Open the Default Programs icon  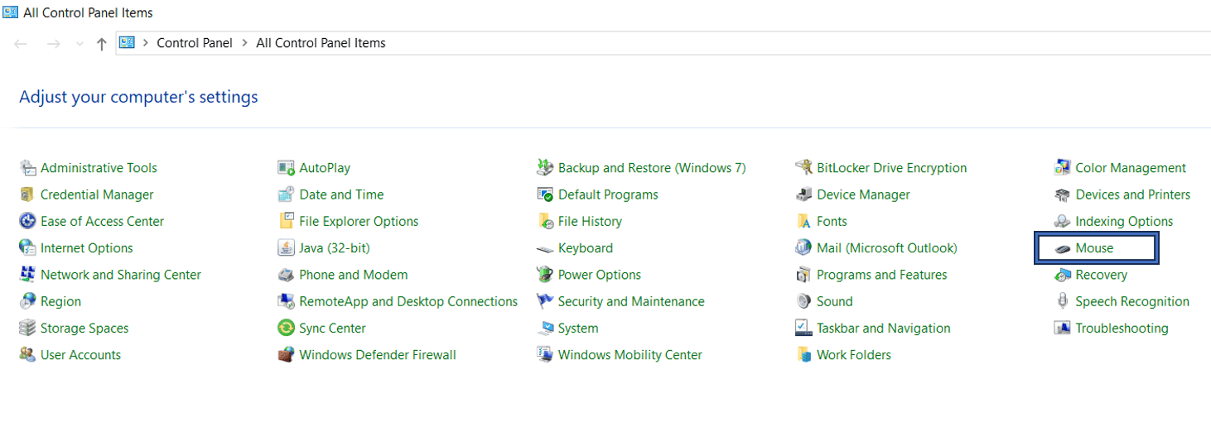pyautogui.click(x=545, y=194)
